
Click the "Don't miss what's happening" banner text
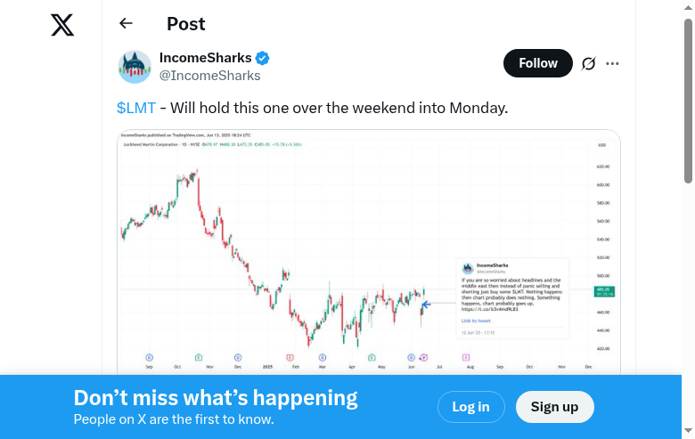click(216, 398)
